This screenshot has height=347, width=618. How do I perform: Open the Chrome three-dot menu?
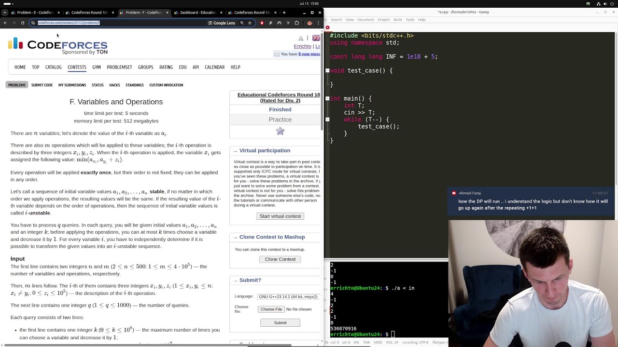click(318, 23)
